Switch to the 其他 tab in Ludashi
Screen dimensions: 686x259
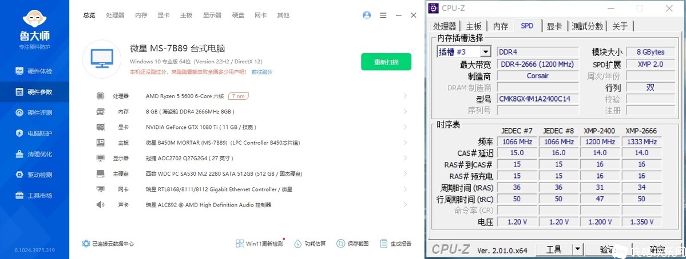283,15
